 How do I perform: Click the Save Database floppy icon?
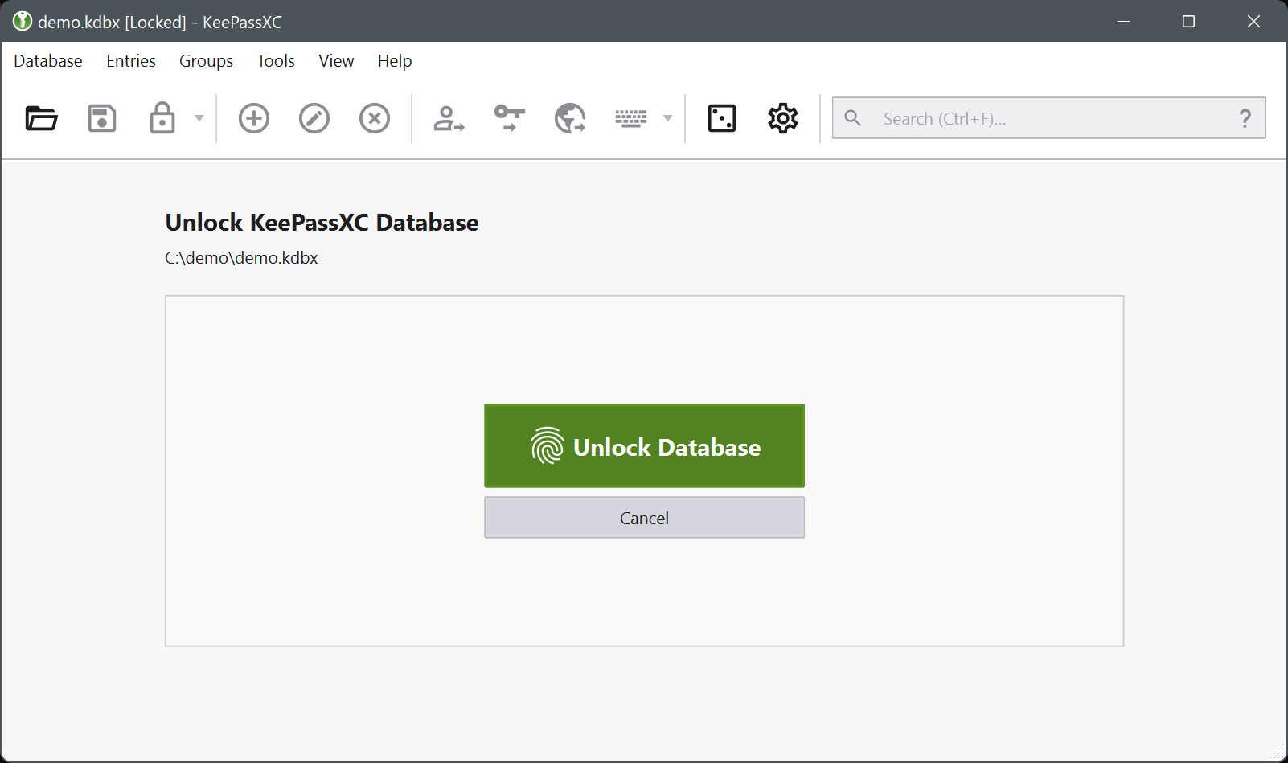pyautogui.click(x=102, y=118)
